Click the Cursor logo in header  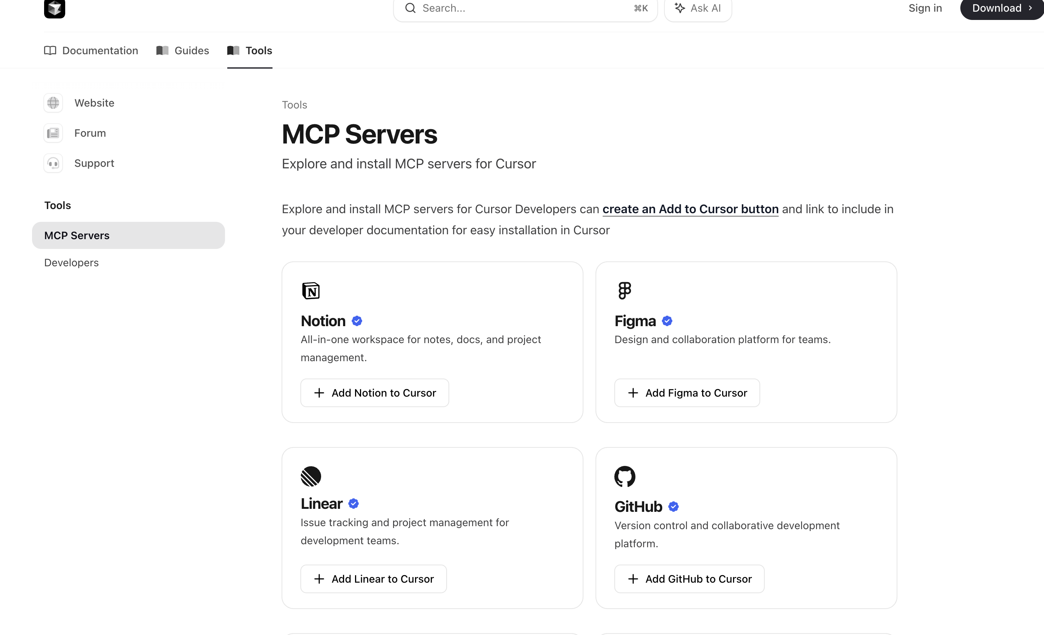[x=54, y=8]
